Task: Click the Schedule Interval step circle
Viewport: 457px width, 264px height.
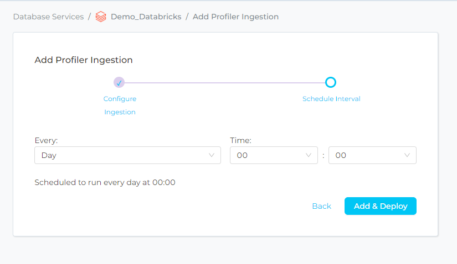Action: (x=330, y=82)
